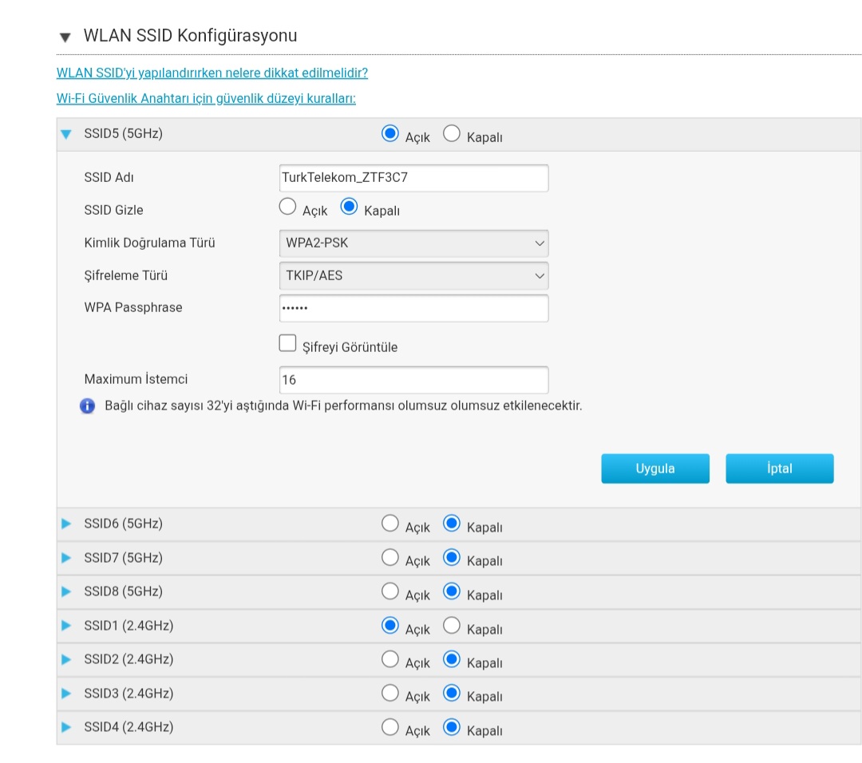The image size is (862, 763).
Task: Expand the SSID6 (5GHz) row
Action: pos(66,524)
